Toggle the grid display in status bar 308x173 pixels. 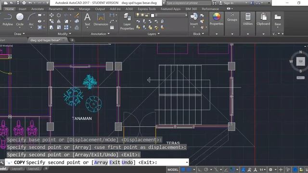click(x=183, y=170)
